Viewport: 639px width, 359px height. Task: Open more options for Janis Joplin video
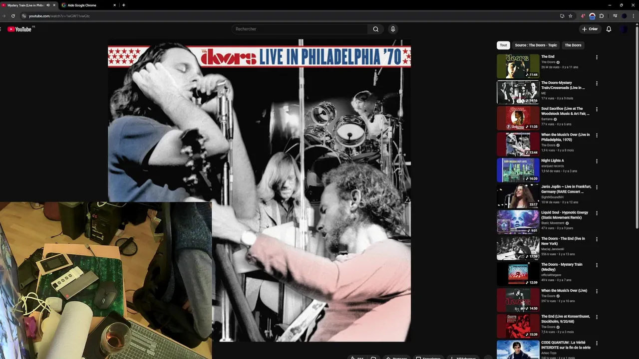pyautogui.click(x=597, y=187)
